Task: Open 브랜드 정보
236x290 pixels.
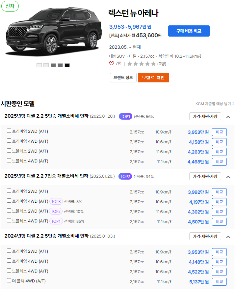Action: tap(123, 77)
